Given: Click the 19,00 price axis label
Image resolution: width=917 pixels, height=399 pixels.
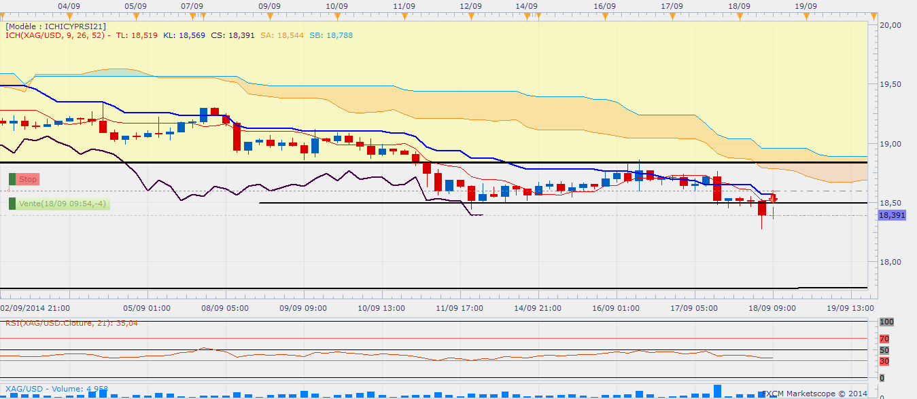Looking at the screenshot, I should 890,144.
